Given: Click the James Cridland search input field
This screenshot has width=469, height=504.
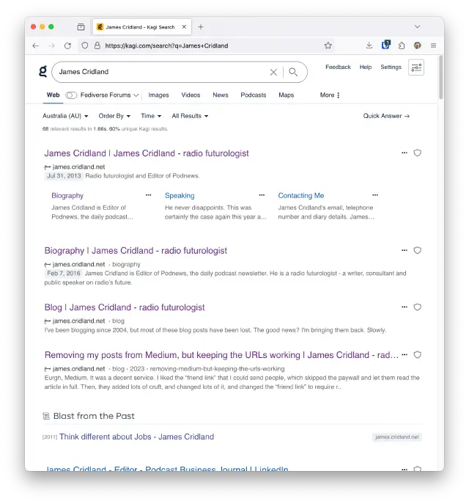Looking at the screenshot, I should [x=161, y=72].
